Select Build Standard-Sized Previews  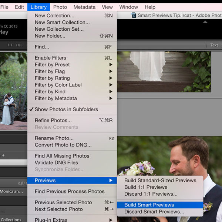click(160, 180)
